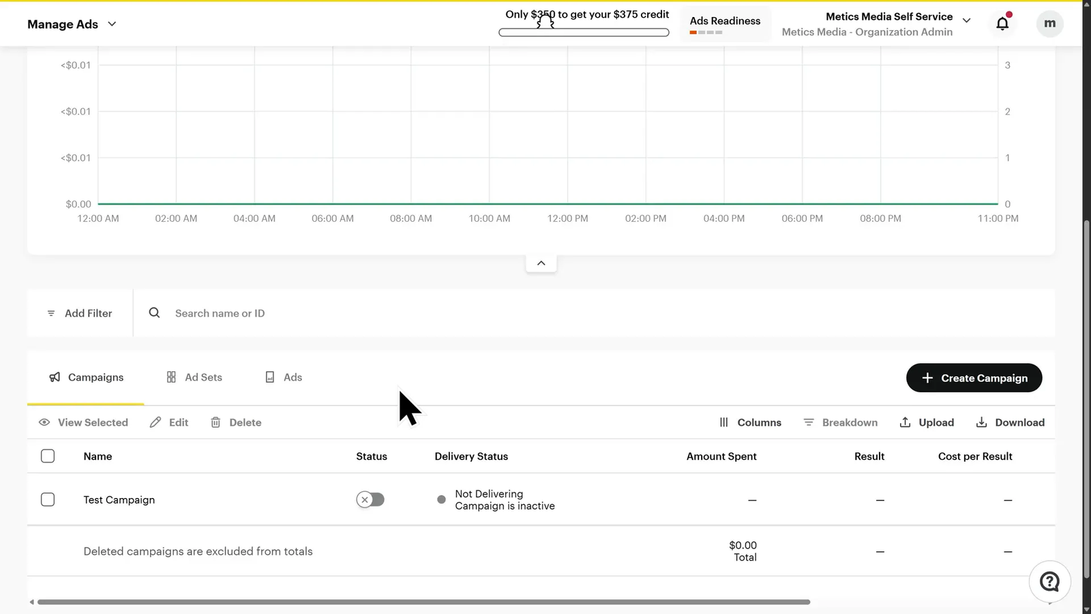Open the notifications bell

1002,23
